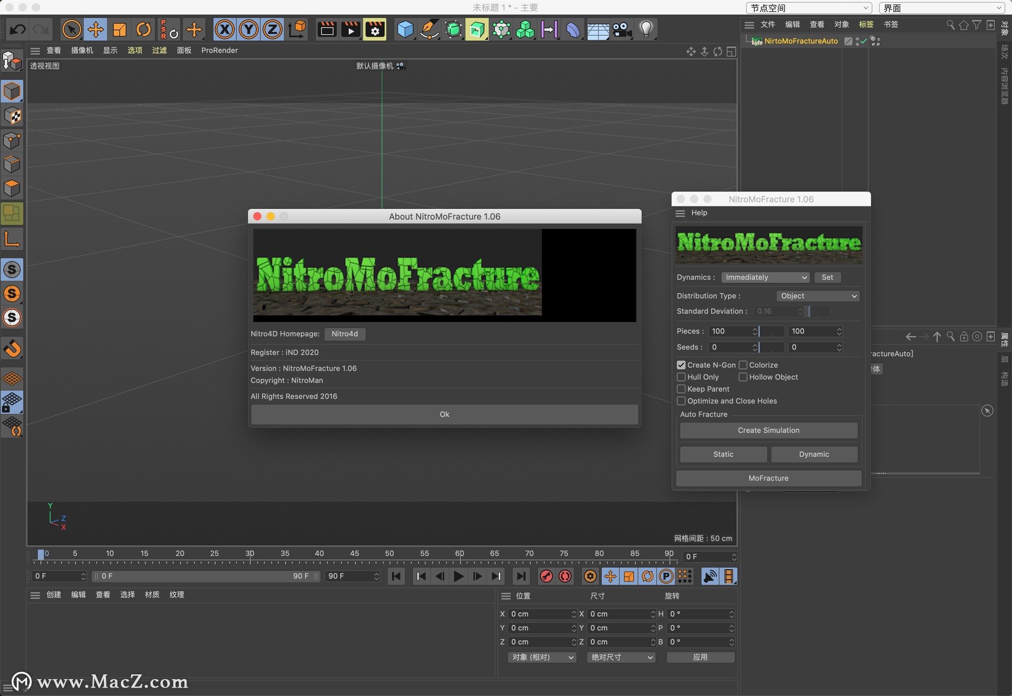
Task: Go to start of animation
Action: click(x=396, y=576)
